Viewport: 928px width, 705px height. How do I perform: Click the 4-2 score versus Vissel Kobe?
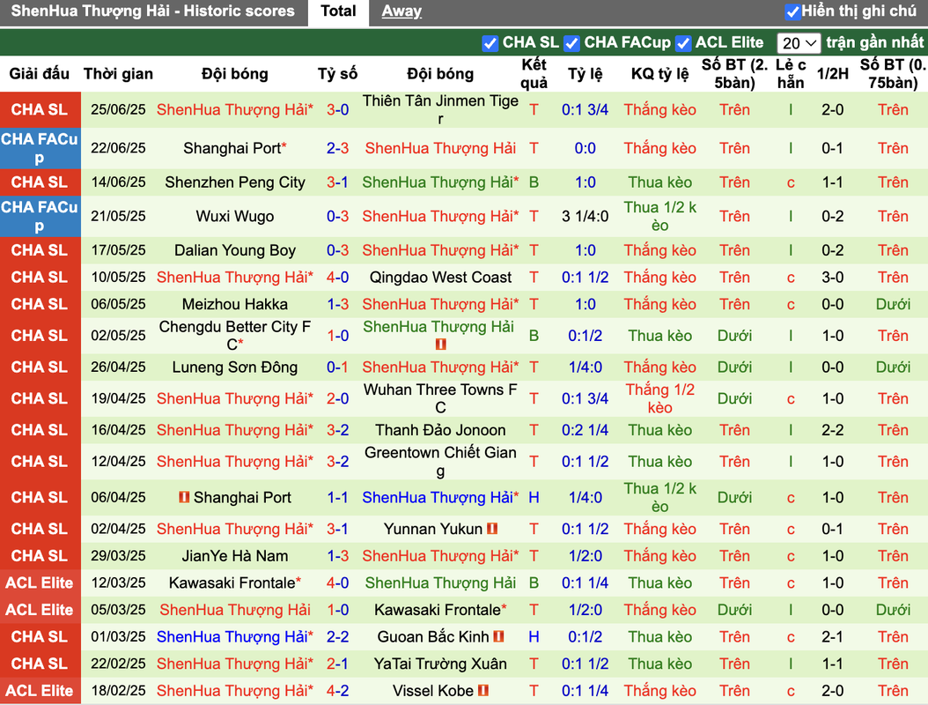pyautogui.click(x=337, y=690)
